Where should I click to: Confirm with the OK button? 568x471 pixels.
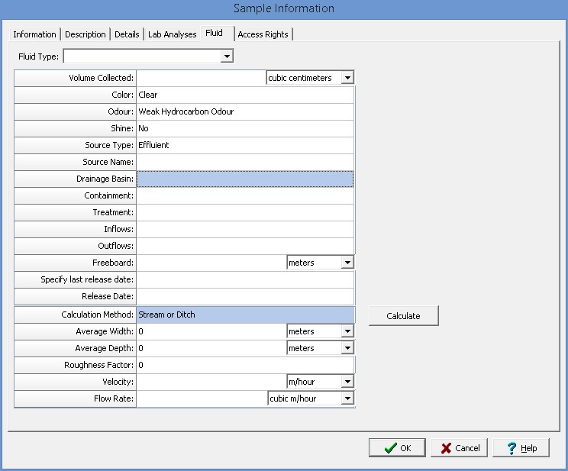tap(397, 448)
